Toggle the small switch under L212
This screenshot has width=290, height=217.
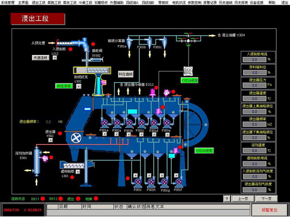[55, 58]
